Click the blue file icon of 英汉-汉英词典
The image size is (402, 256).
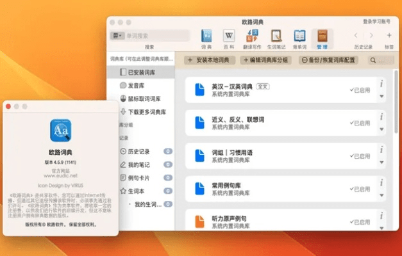(200, 90)
